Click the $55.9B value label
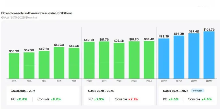The image size is (220, 109). pyautogui.click(x=14, y=51)
